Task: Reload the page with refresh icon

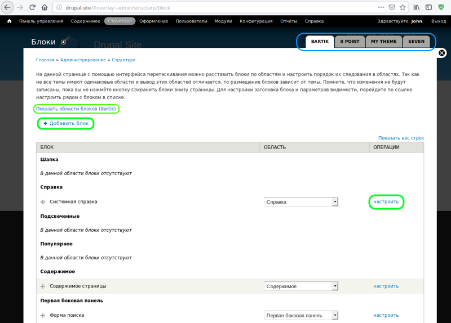Action: (x=32, y=7)
